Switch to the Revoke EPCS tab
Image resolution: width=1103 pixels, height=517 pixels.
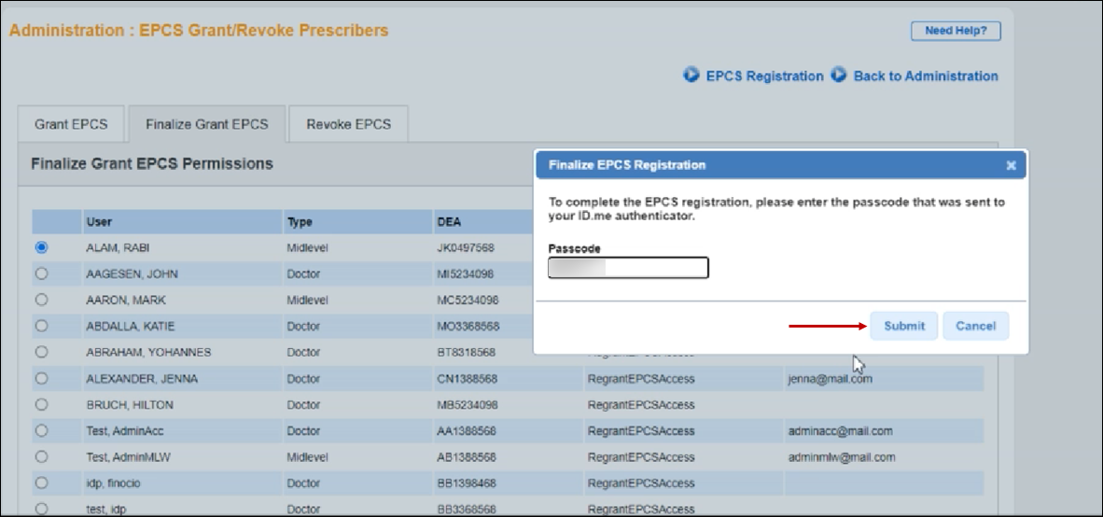click(348, 124)
